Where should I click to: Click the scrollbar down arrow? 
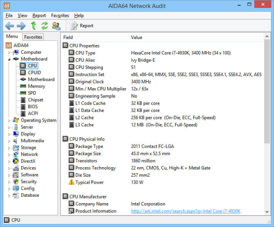click(x=267, y=211)
